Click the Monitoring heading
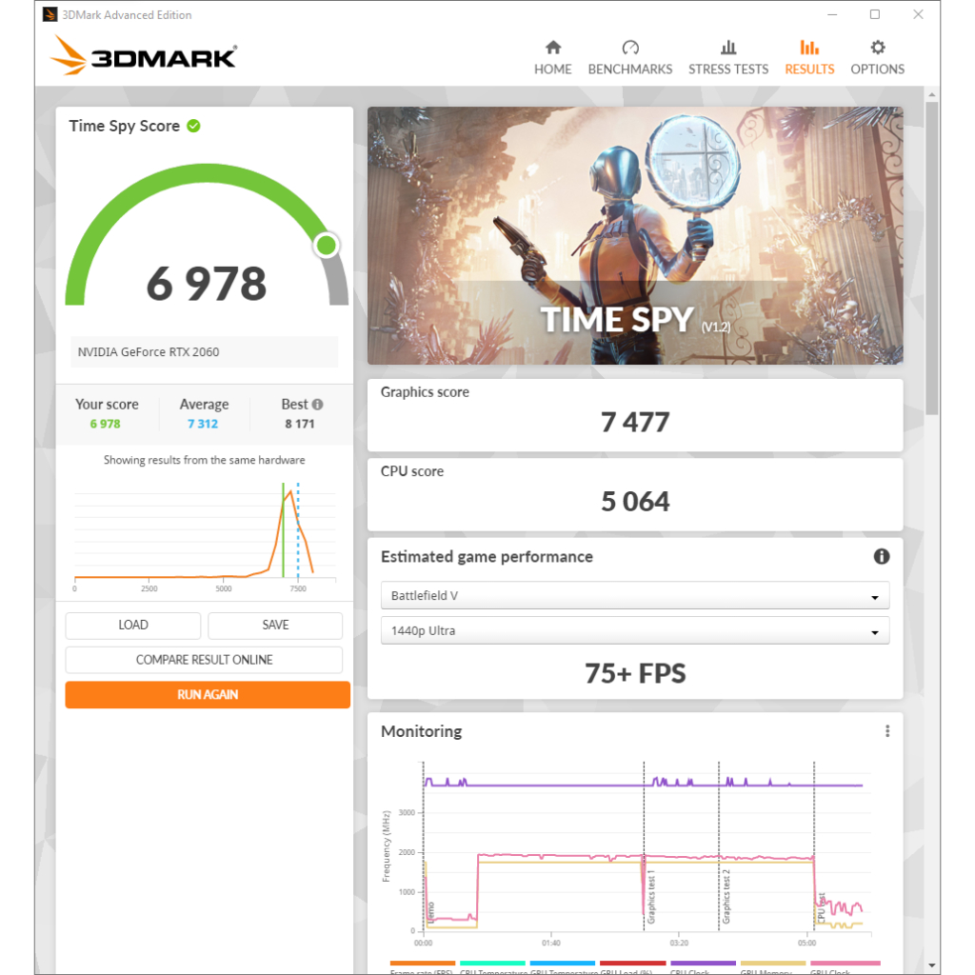 [x=421, y=731]
